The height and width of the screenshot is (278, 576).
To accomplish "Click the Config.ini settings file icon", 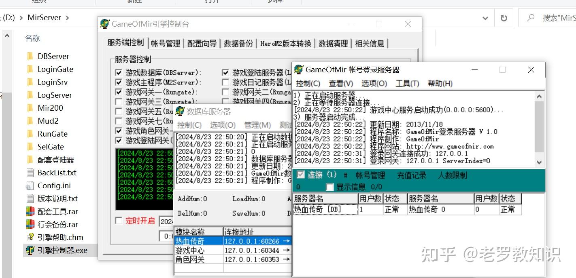I will click(30, 185).
